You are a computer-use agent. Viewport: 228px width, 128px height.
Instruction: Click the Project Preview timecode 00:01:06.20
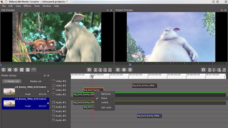pos(217,70)
